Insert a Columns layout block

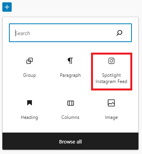point(70,110)
